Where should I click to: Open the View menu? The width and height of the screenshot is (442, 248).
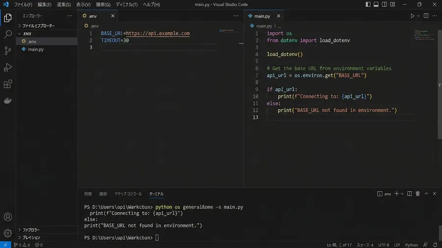coord(83,4)
